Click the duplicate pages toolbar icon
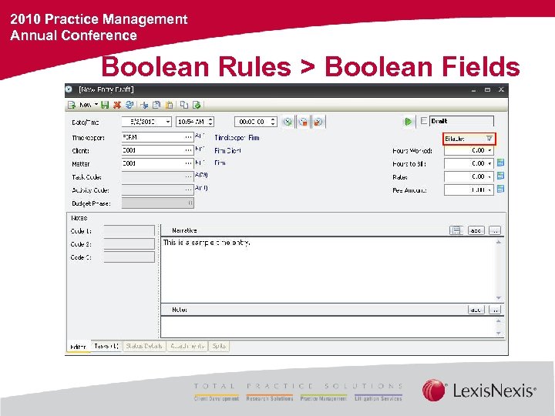This screenshot has width=555, height=416. click(184, 105)
